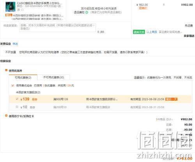Open the 以上商品 link

click(152, 32)
